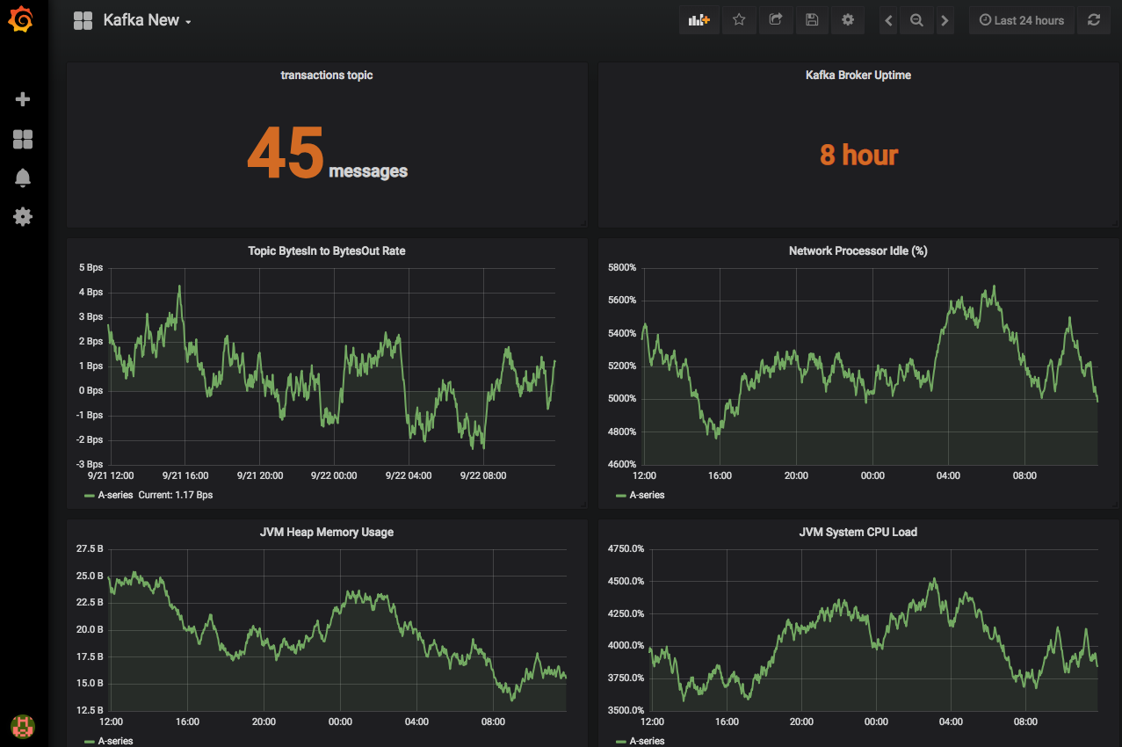Click the 9/22 04:00 x-axis label

[409, 475]
